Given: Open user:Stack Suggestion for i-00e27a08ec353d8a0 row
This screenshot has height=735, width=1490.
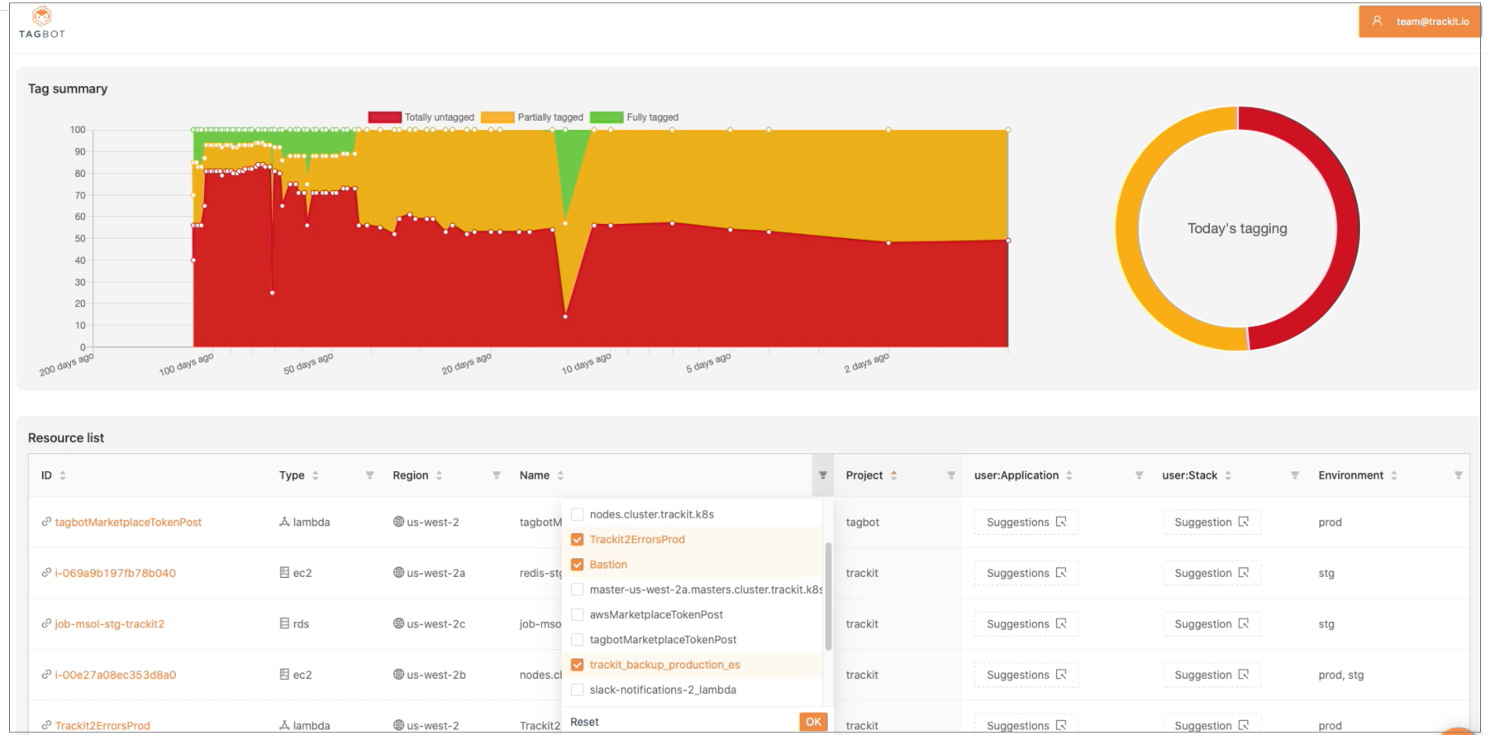Looking at the screenshot, I should pyautogui.click(x=1212, y=675).
